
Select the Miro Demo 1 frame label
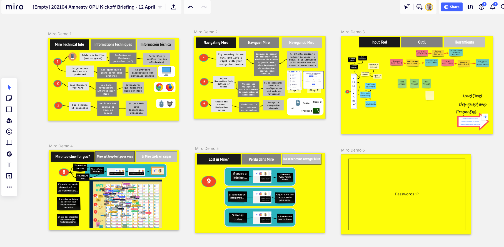pyautogui.click(x=60, y=34)
